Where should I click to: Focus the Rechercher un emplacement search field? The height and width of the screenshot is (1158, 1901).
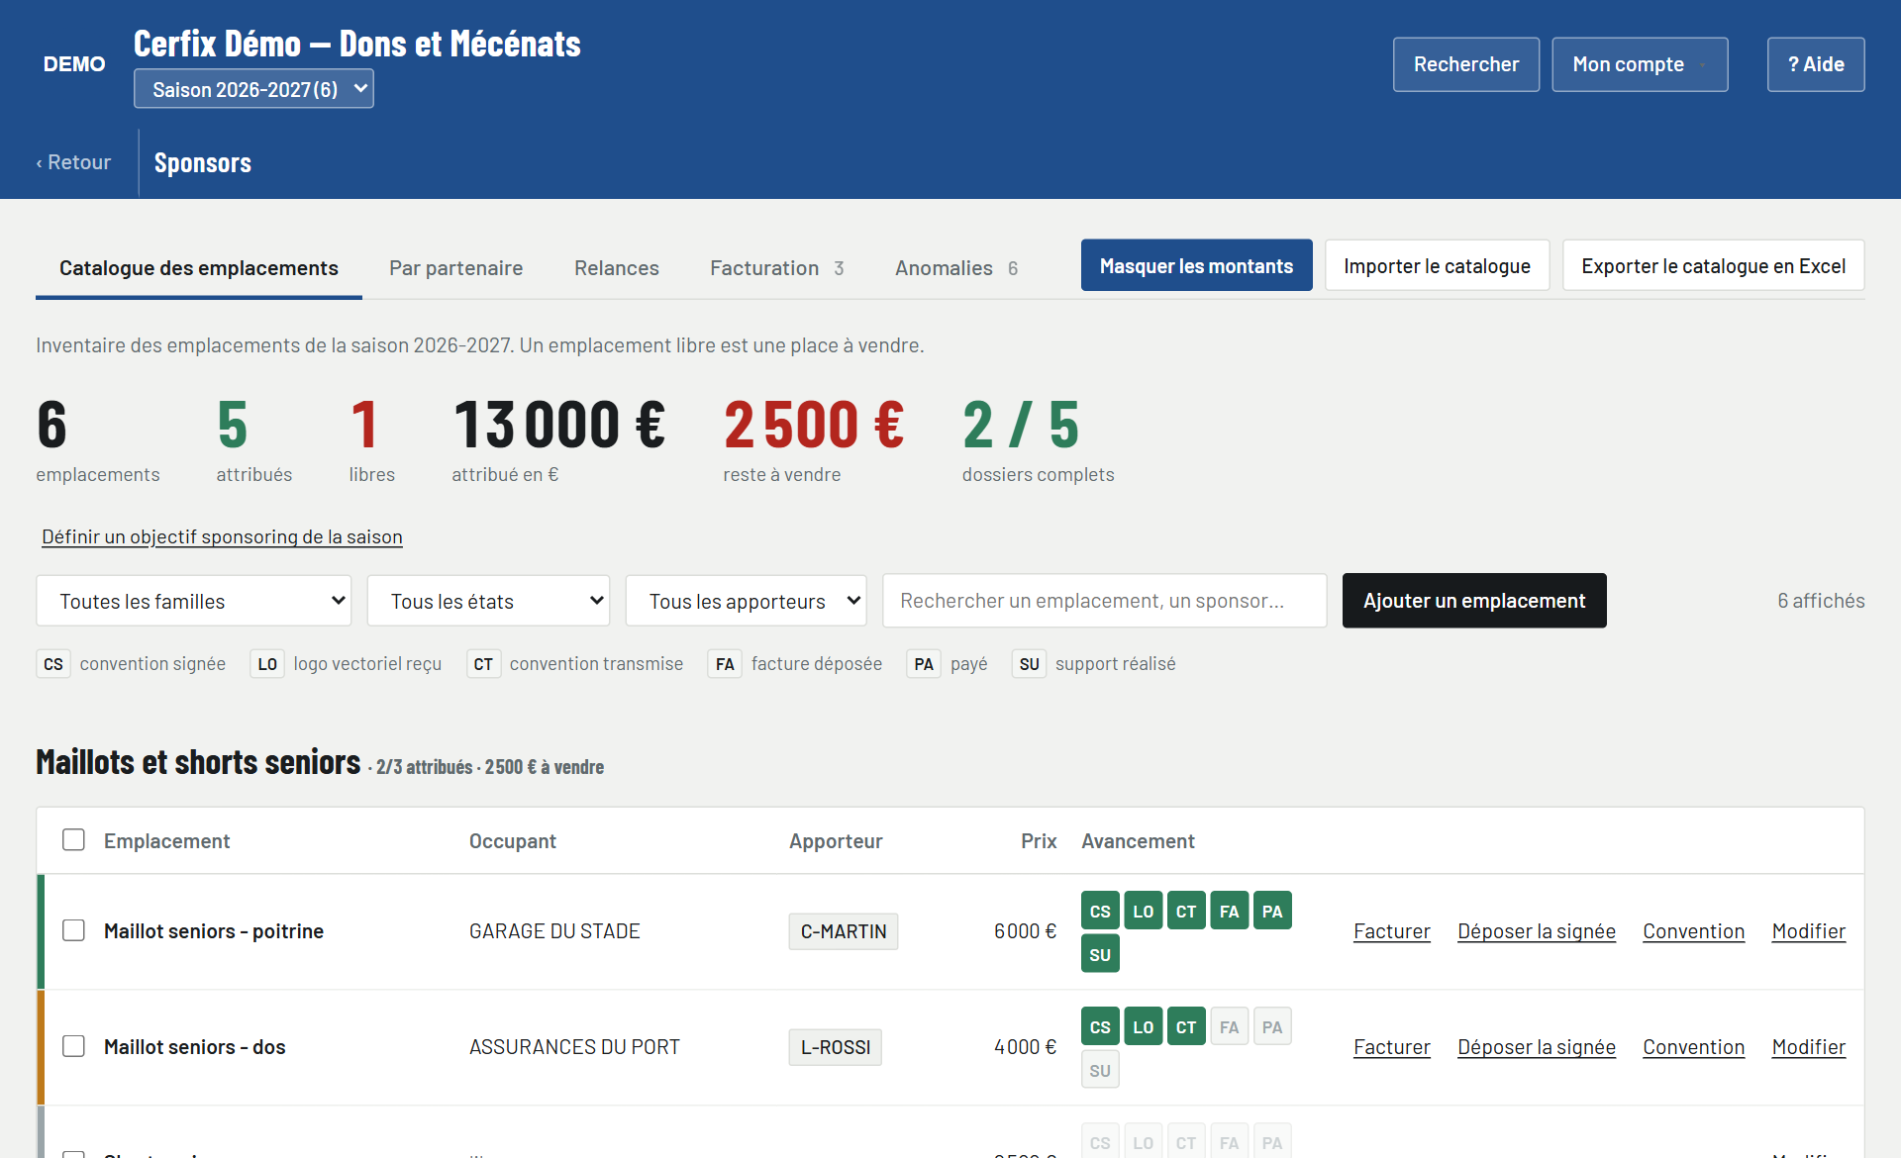pos(1105,601)
